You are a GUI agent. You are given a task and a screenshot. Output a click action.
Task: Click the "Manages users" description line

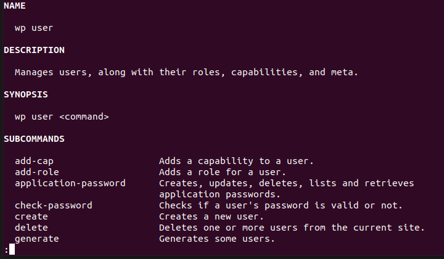[x=186, y=72]
